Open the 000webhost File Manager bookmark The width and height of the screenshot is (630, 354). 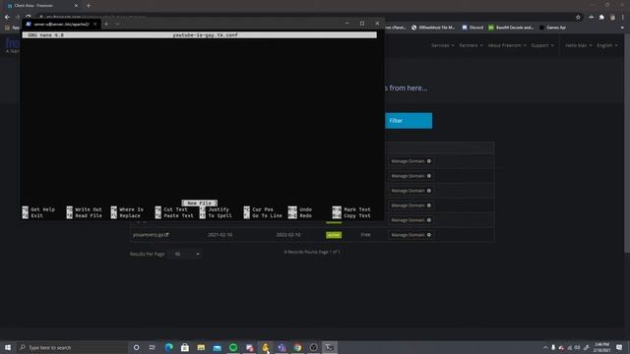433,28
